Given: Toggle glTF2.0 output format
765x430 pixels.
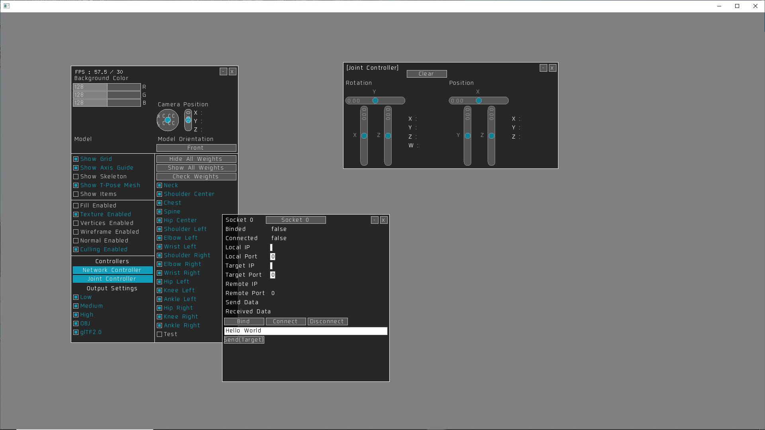Looking at the screenshot, I should click(x=76, y=332).
